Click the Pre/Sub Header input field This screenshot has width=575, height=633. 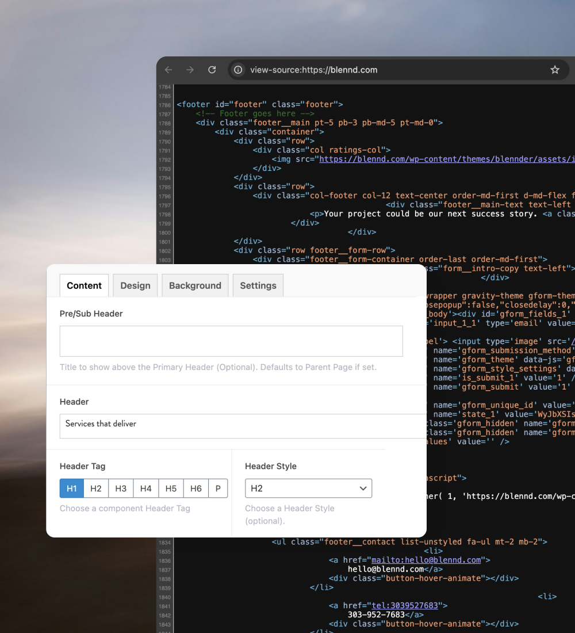(231, 341)
